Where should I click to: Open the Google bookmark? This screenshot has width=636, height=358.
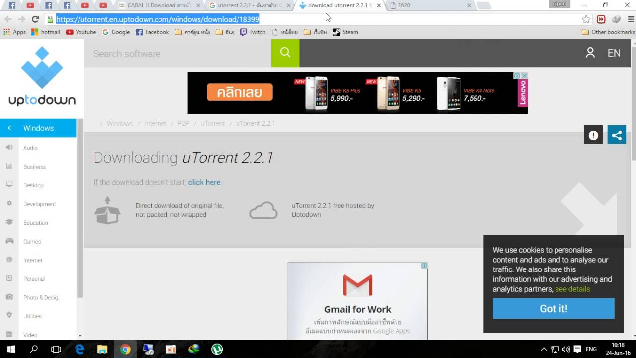click(x=116, y=32)
